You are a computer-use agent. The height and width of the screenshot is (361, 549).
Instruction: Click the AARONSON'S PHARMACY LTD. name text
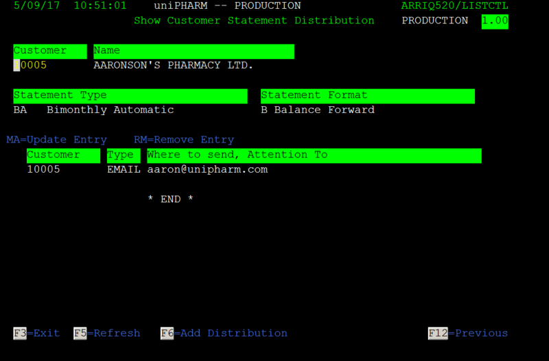point(174,65)
